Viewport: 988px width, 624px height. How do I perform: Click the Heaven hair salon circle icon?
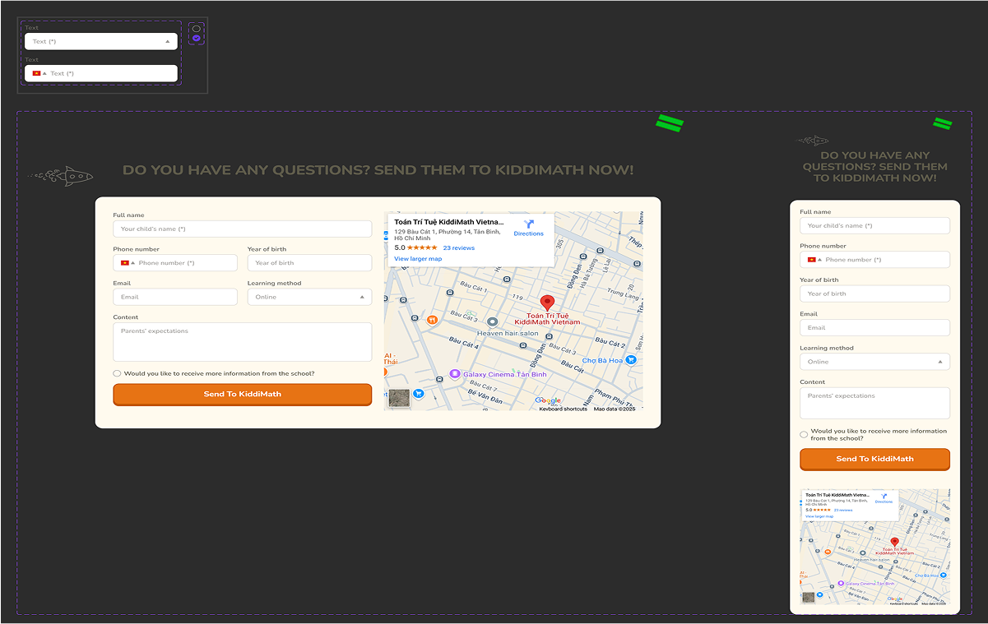492,322
